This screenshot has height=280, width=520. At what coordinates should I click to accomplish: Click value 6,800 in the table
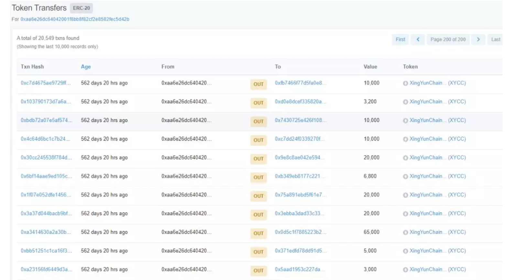tap(370, 176)
